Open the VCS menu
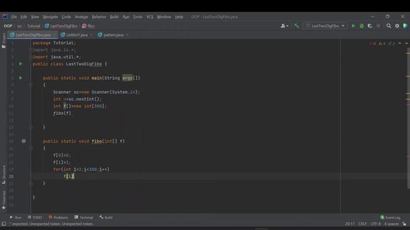Image resolution: width=410 pixels, height=230 pixels. [x=149, y=17]
